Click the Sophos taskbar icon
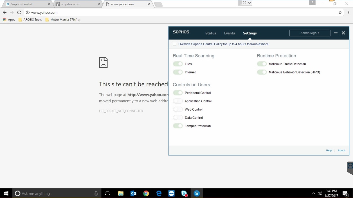 pos(197,193)
